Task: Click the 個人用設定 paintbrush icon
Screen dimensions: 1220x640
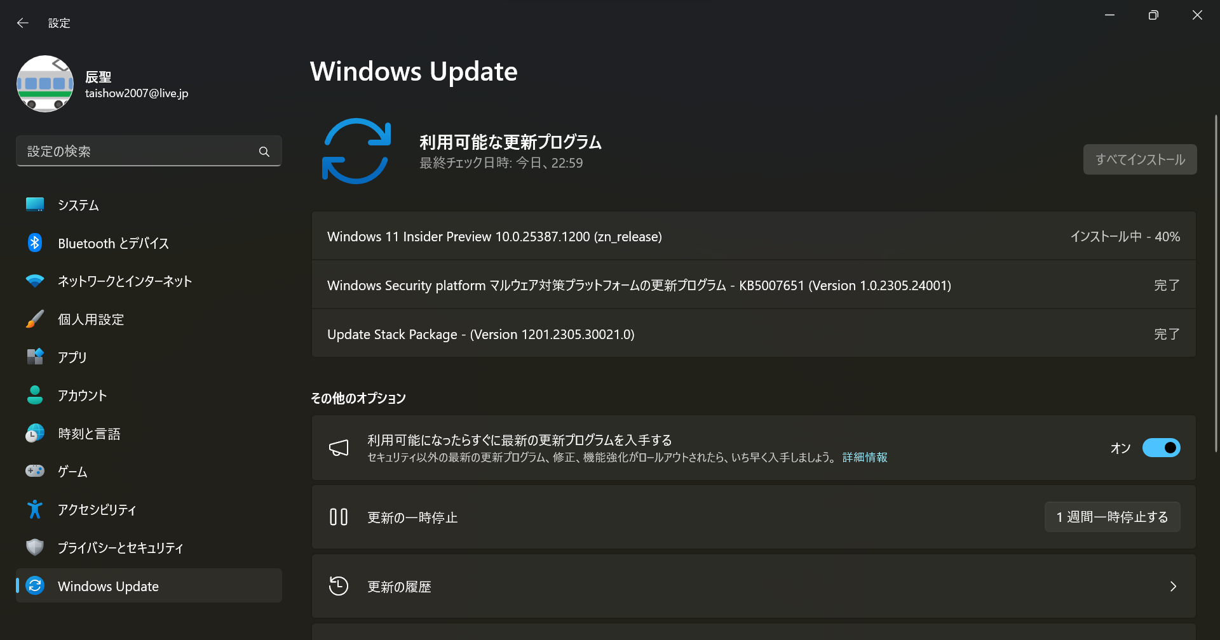Action: click(35, 319)
